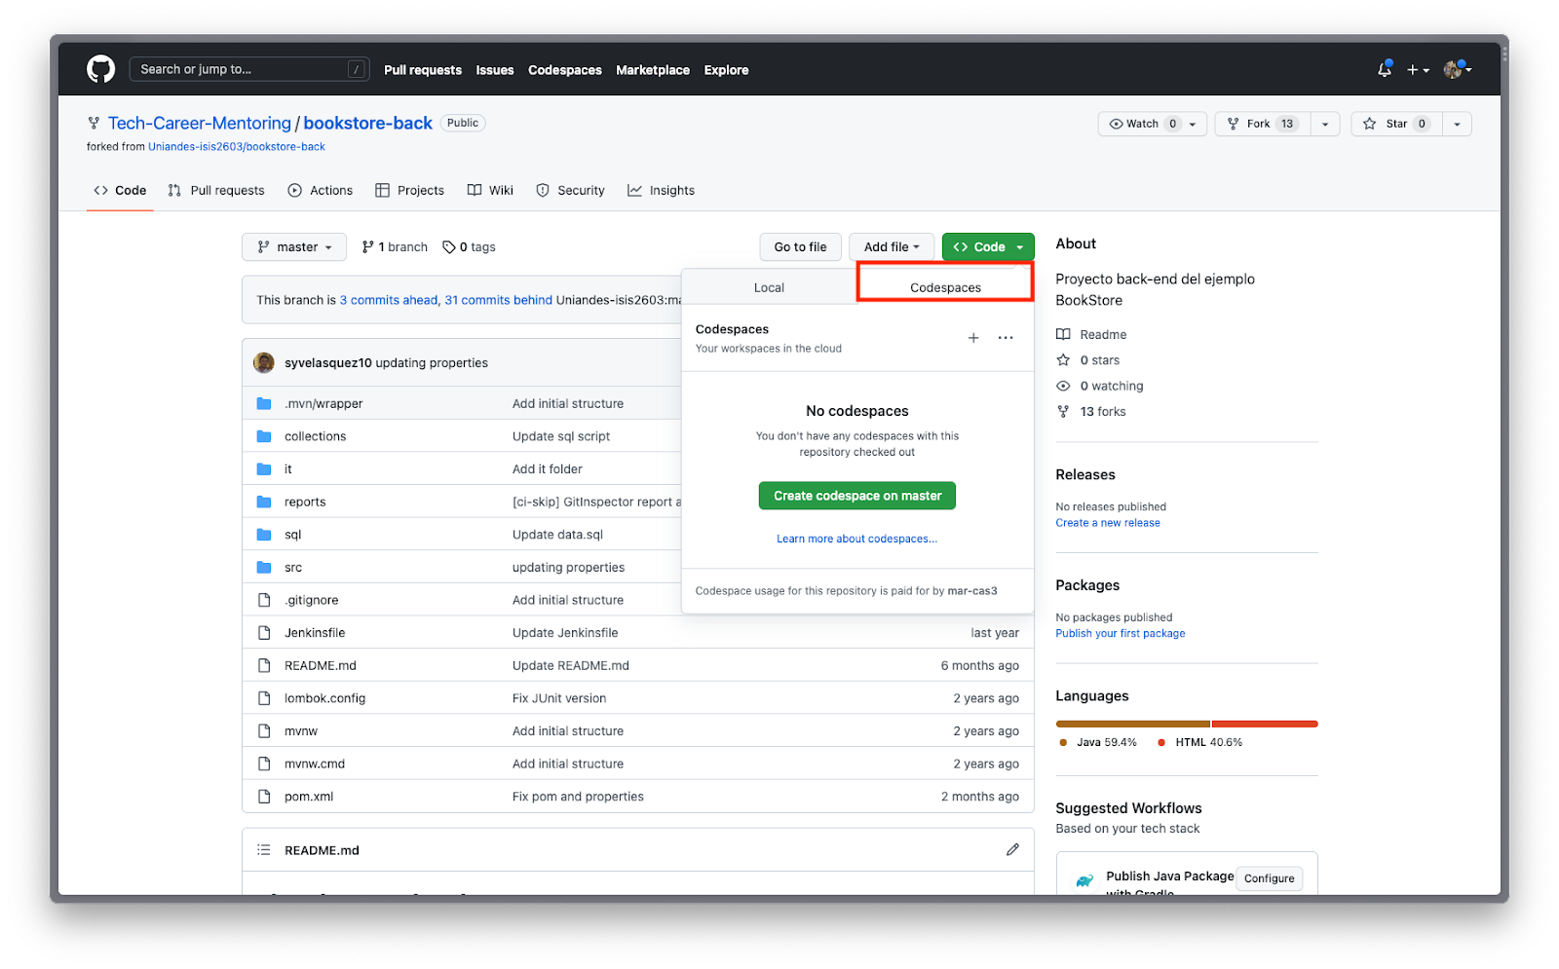The image size is (1559, 969).
Task: Open the codespaces three-dot options menu
Action: (x=1006, y=338)
